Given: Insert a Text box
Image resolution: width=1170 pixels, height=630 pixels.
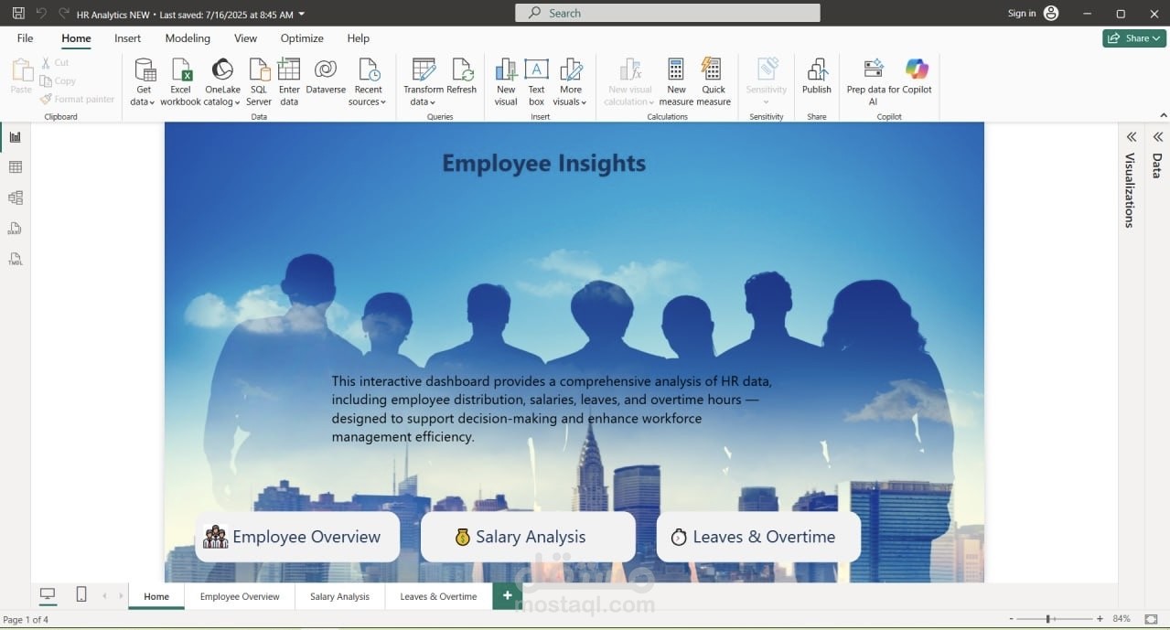Looking at the screenshot, I should click(536, 82).
